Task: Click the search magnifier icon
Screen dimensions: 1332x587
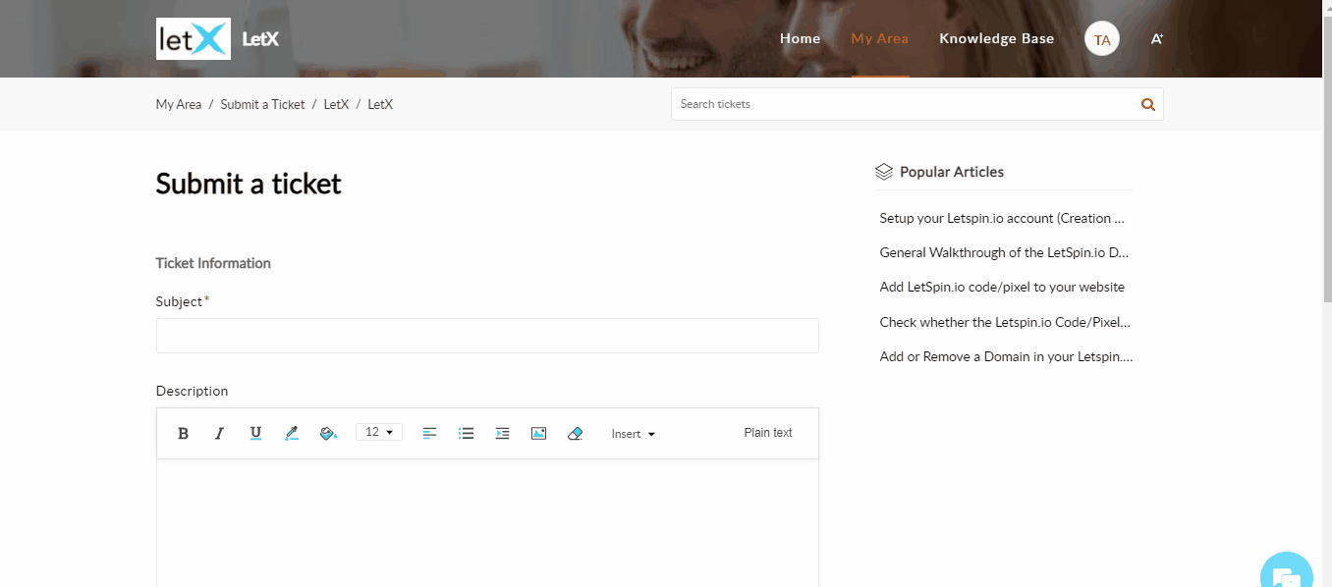Action: point(1147,105)
